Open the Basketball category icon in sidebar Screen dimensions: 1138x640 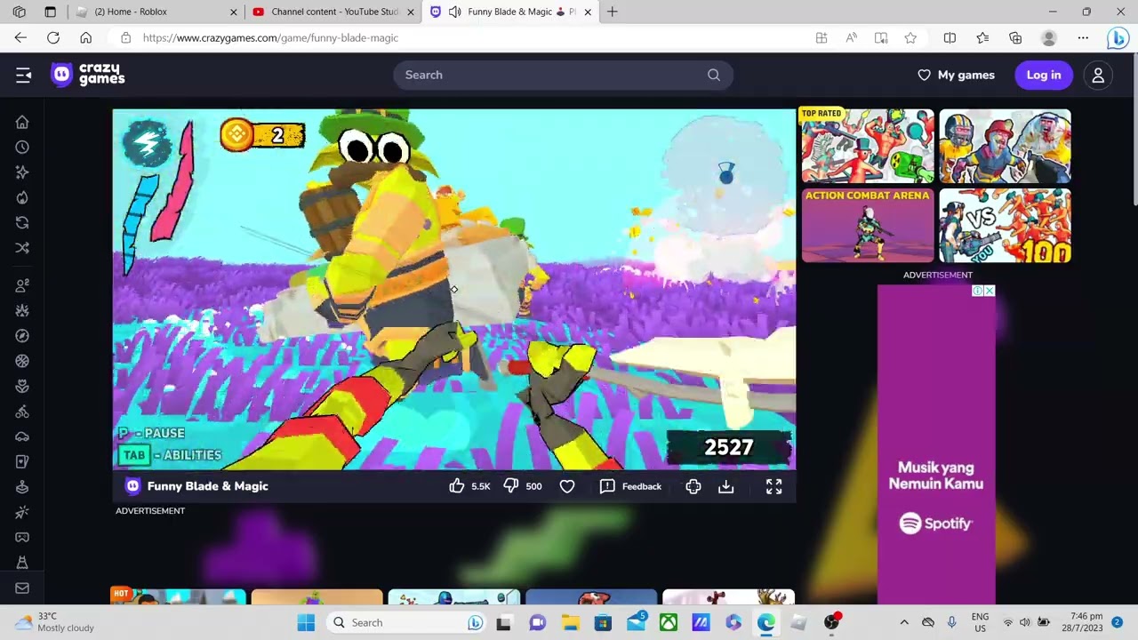pyautogui.click(x=22, y=361)
